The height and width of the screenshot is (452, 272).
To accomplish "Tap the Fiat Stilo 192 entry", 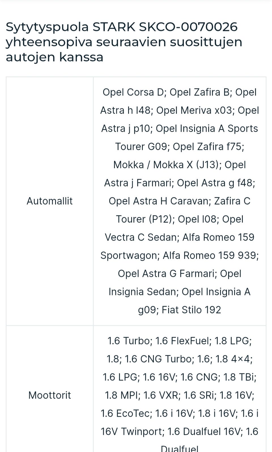I will click(x=191, y=310).
